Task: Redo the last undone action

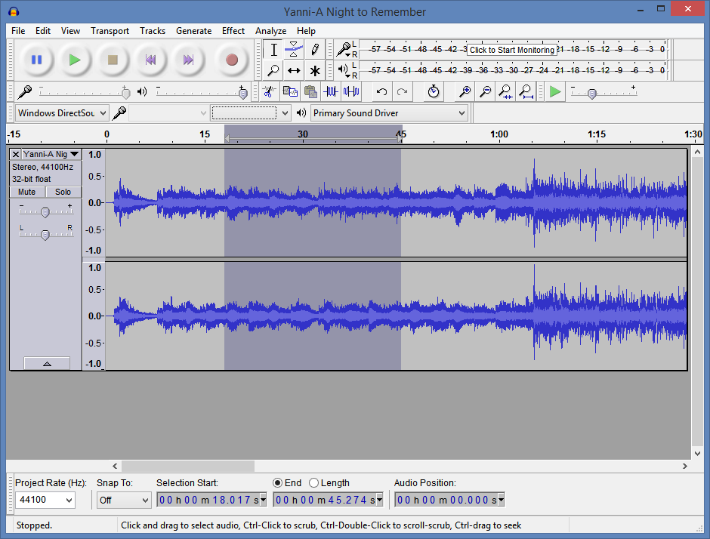Action: coord(402,92)
